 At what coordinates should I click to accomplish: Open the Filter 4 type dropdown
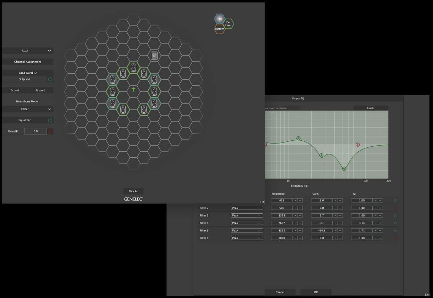pos(247,223)
